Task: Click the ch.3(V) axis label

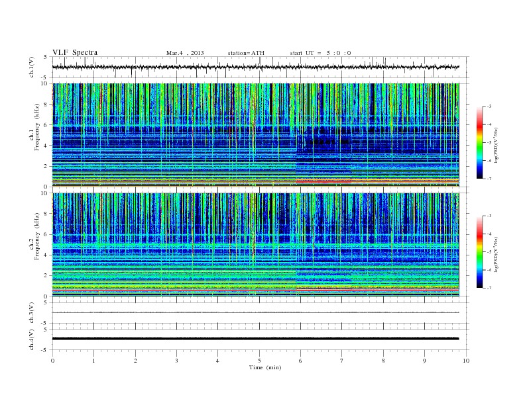Action: point(32,313)
